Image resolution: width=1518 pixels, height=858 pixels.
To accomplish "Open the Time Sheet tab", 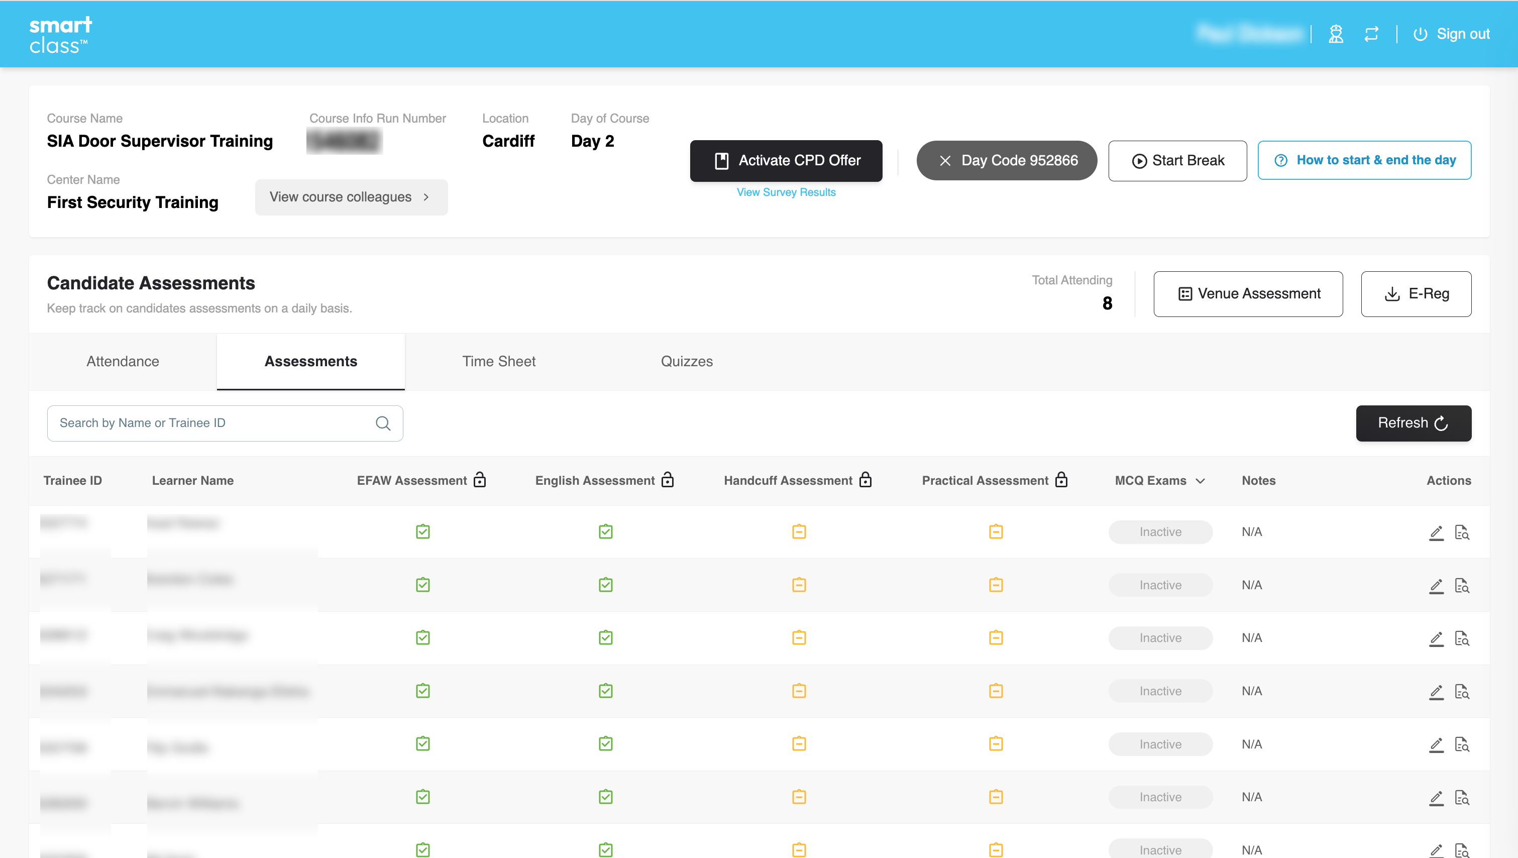I will [x=498, y=361].
